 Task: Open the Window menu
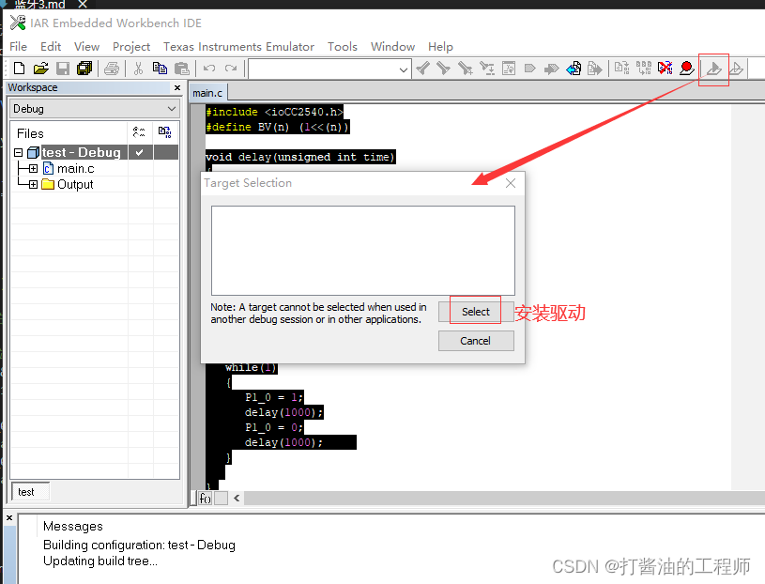coord(392,46)
